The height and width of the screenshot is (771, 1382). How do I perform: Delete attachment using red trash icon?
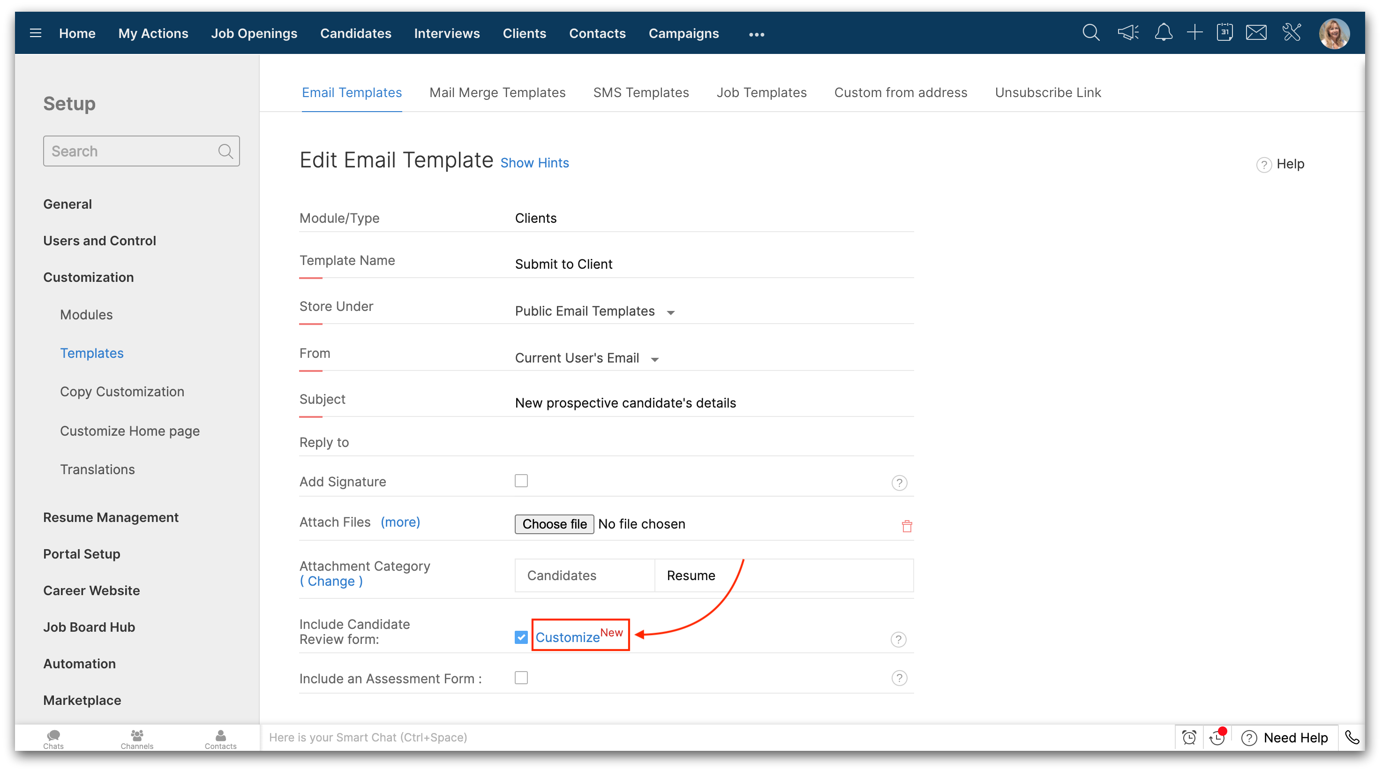coord(907,526)
